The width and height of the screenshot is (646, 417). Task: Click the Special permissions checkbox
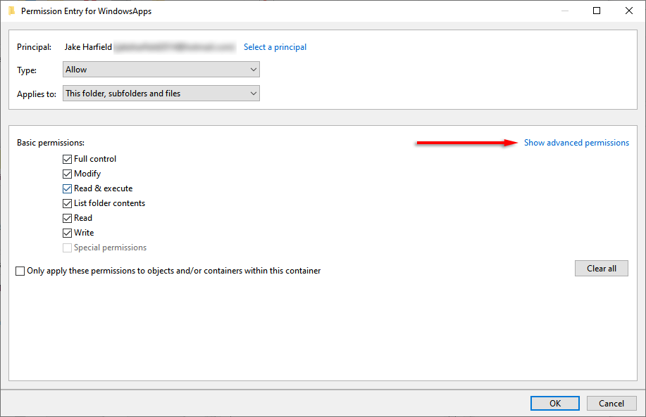click(x=67, y=248)
